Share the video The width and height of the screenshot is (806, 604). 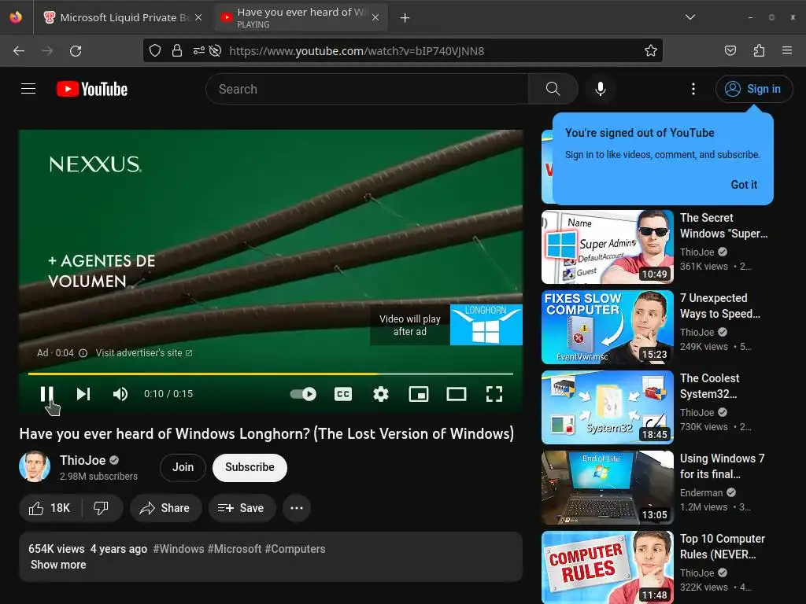[x=165, y=508]
